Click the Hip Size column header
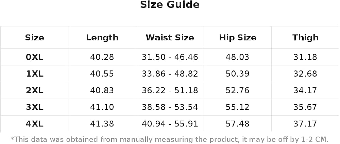 238,38
